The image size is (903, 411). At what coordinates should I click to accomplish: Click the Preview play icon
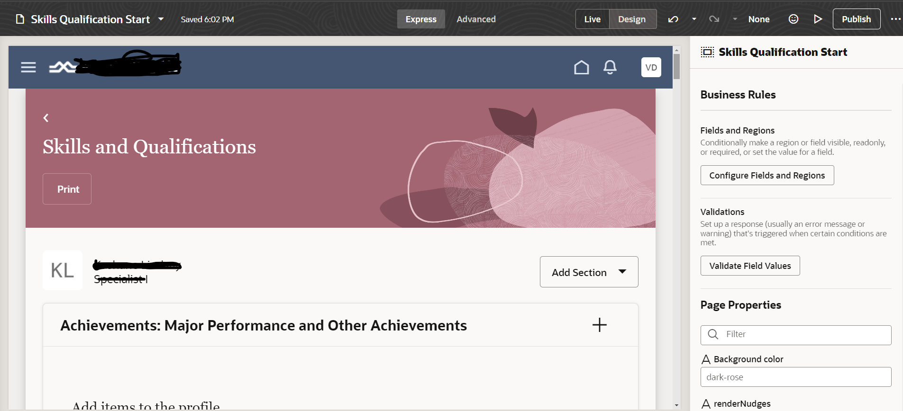[x=818, y=19]
